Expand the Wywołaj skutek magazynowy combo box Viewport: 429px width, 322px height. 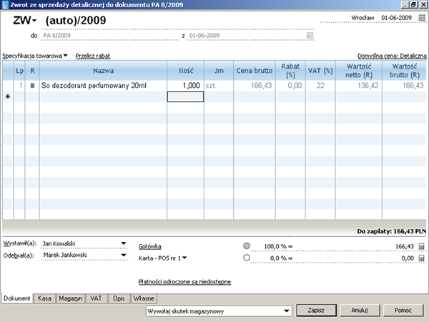coord(287,311)
